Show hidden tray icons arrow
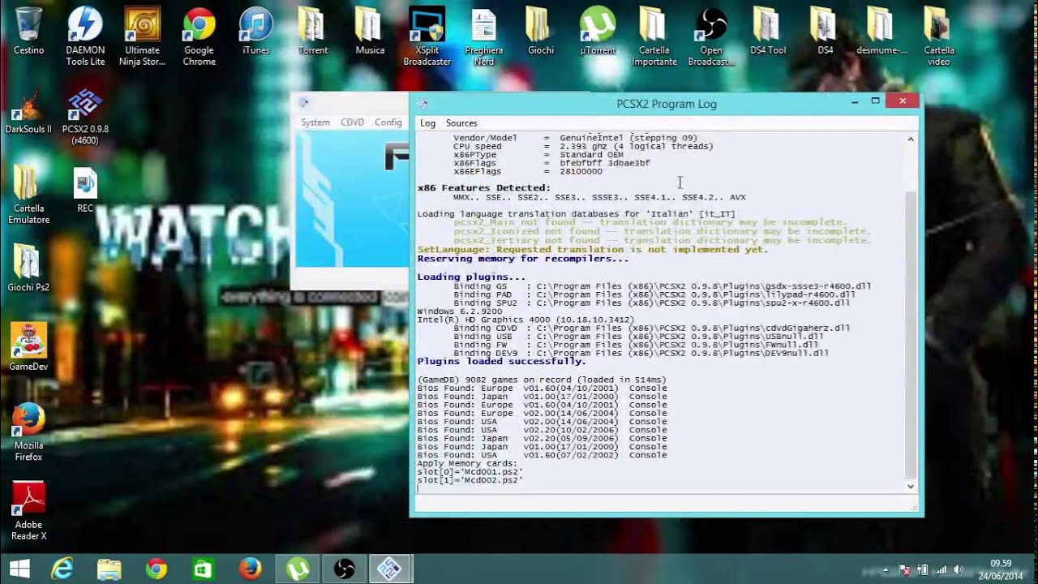 [x=886, y=569]
